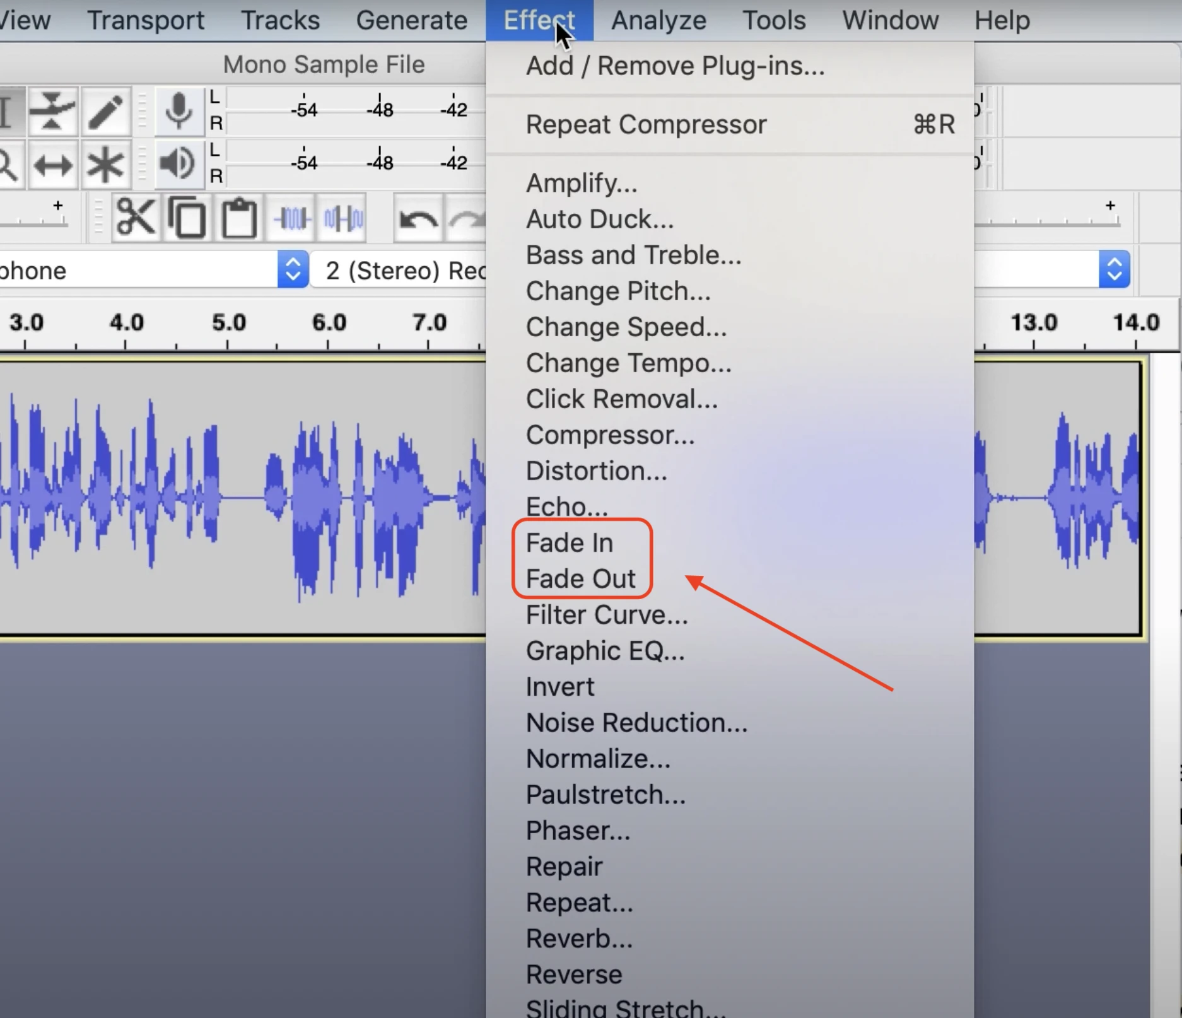1182x1018 pixels.
Task: Open the Analyze menu
Action: click(658, 20)
